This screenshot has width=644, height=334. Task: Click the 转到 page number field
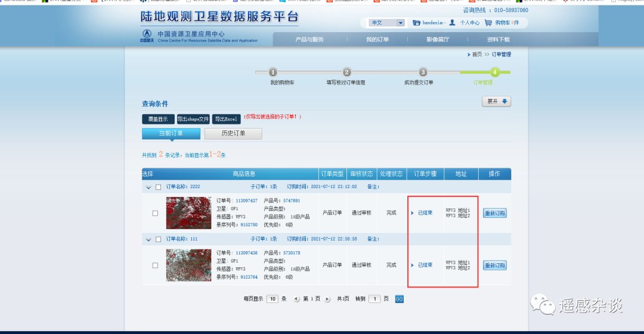374,299
